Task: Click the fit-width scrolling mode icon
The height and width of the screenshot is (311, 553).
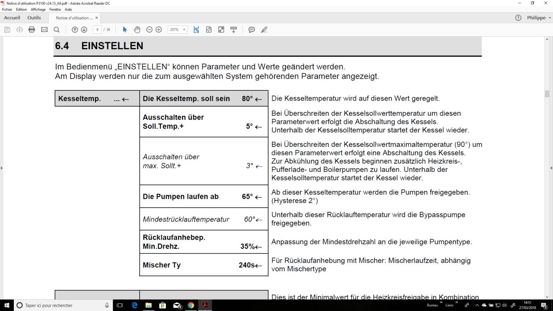Action: pyautogui.click(x=196, y=30)
